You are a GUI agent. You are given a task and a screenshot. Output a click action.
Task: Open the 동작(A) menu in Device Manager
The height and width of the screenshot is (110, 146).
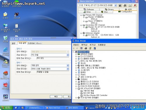84,45
